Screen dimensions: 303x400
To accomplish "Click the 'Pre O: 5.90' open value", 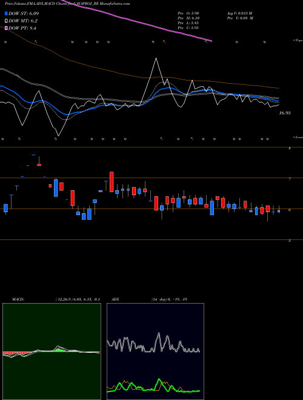I will (x=188, y=13).
